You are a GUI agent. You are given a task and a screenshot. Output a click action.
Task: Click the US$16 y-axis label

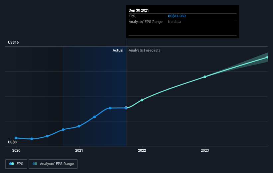[x=13, y=42]
